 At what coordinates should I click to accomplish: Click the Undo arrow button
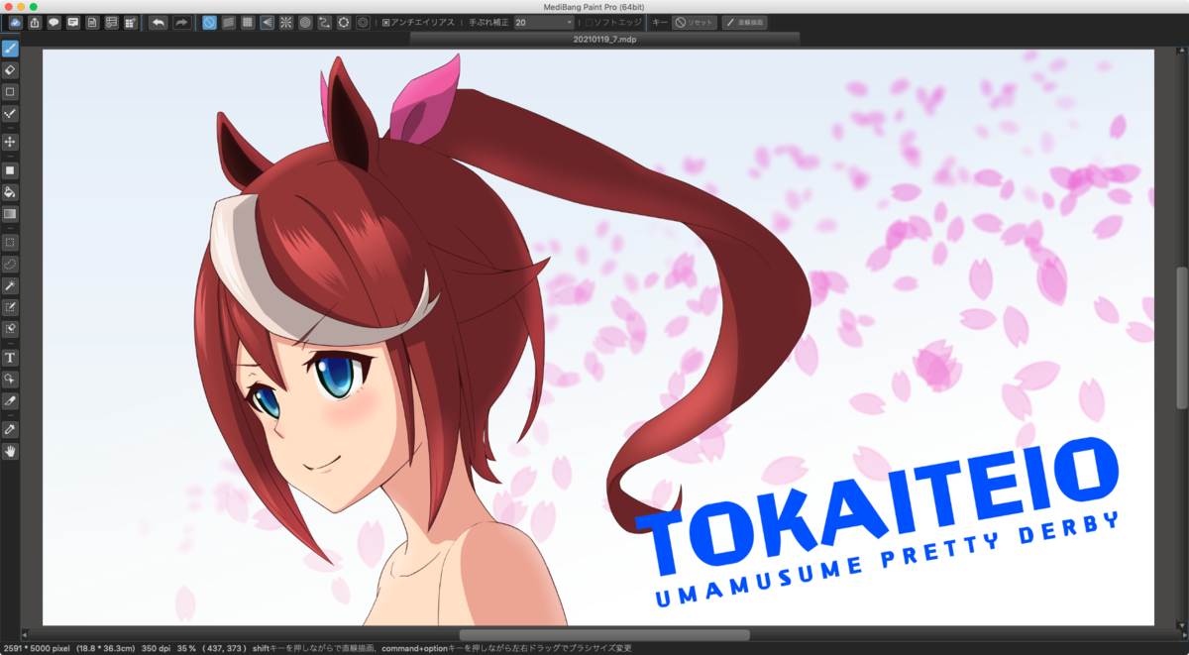click(x=159, y=22)
